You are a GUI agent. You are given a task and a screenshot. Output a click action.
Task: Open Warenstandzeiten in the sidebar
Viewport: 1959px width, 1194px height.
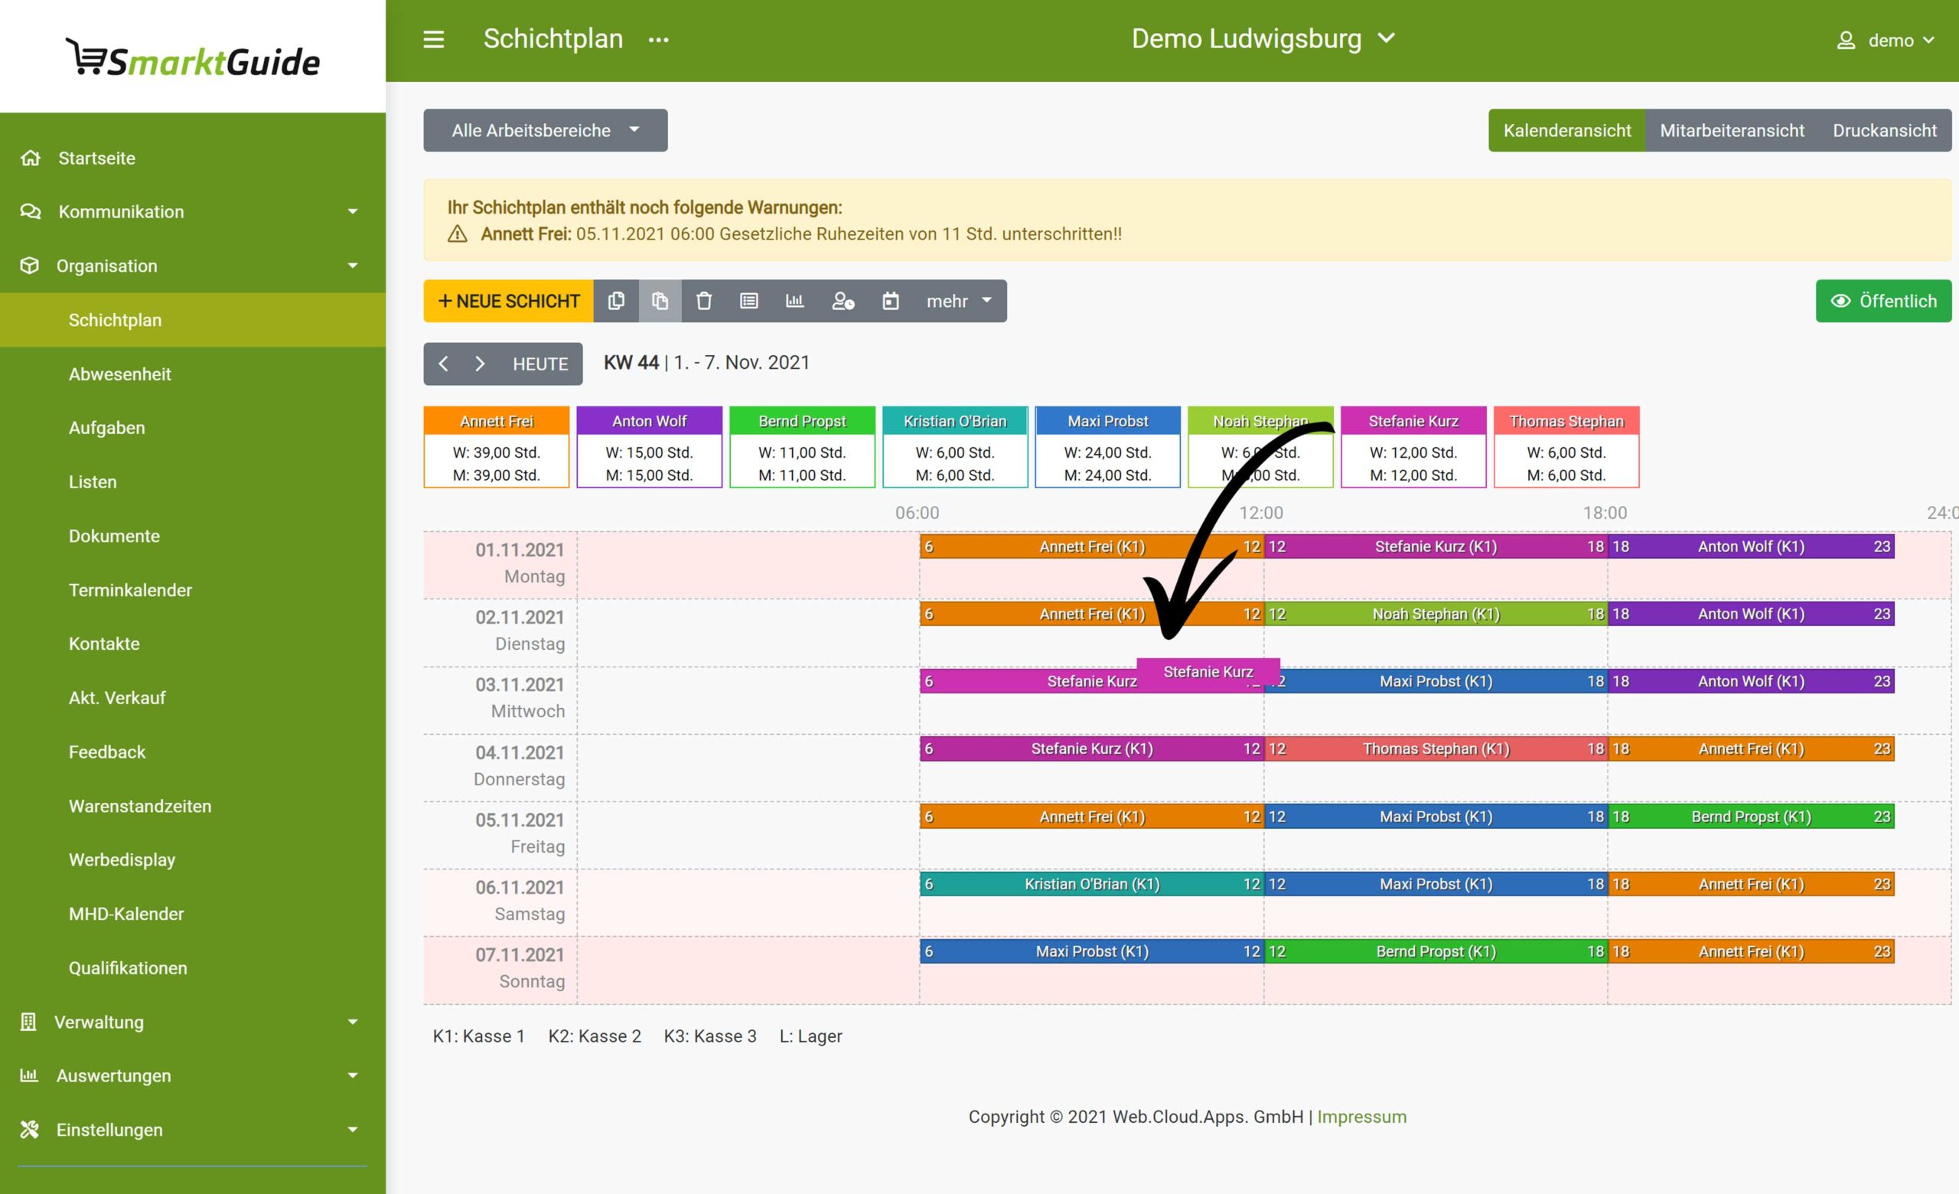pos(192,806)
